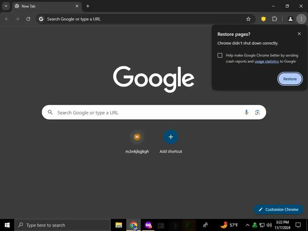This screenshot has height=231, width=308.
Task: Restore down the Chrome window
Action: coord(287,6)
